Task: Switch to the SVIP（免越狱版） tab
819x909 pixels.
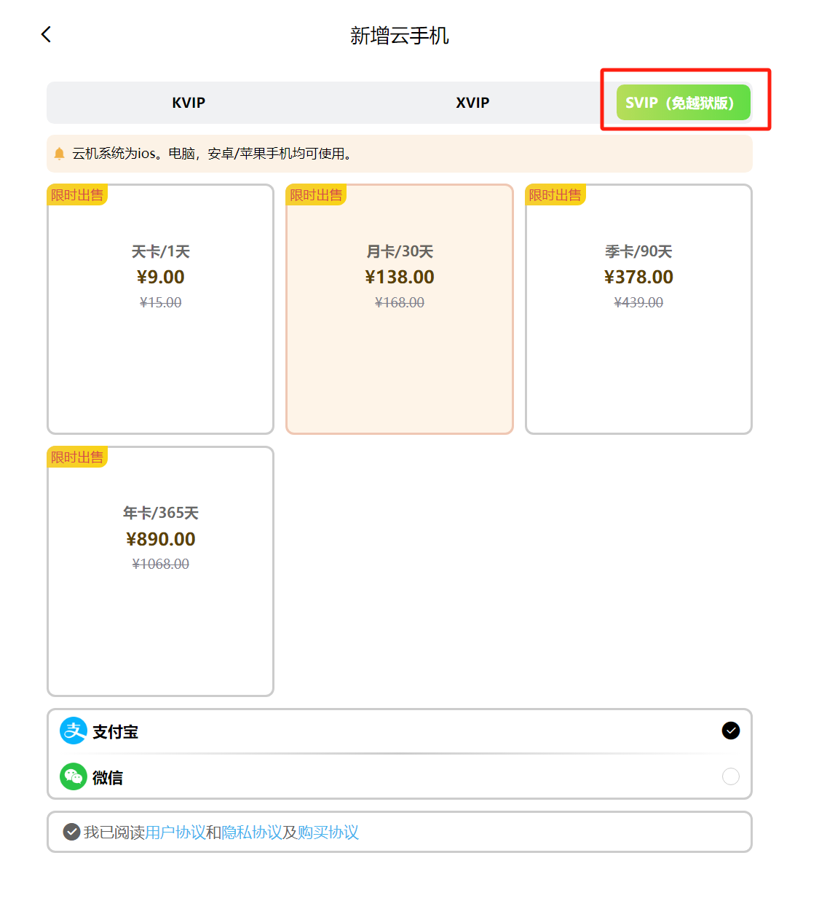Action: coord(682,103)
